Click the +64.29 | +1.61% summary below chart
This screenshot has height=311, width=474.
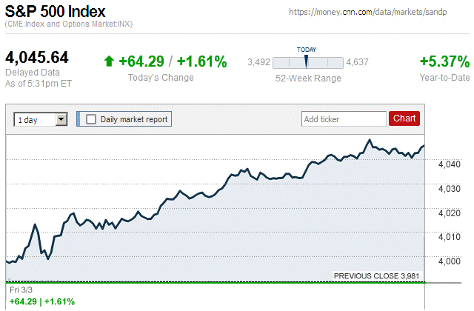click(x=41, y=301)
